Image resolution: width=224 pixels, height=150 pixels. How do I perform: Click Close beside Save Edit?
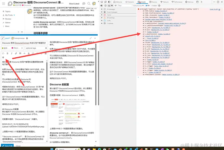(18, 146)
